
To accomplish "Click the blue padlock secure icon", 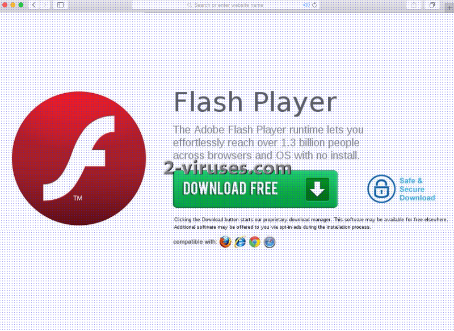I will [x=381, y=189].
